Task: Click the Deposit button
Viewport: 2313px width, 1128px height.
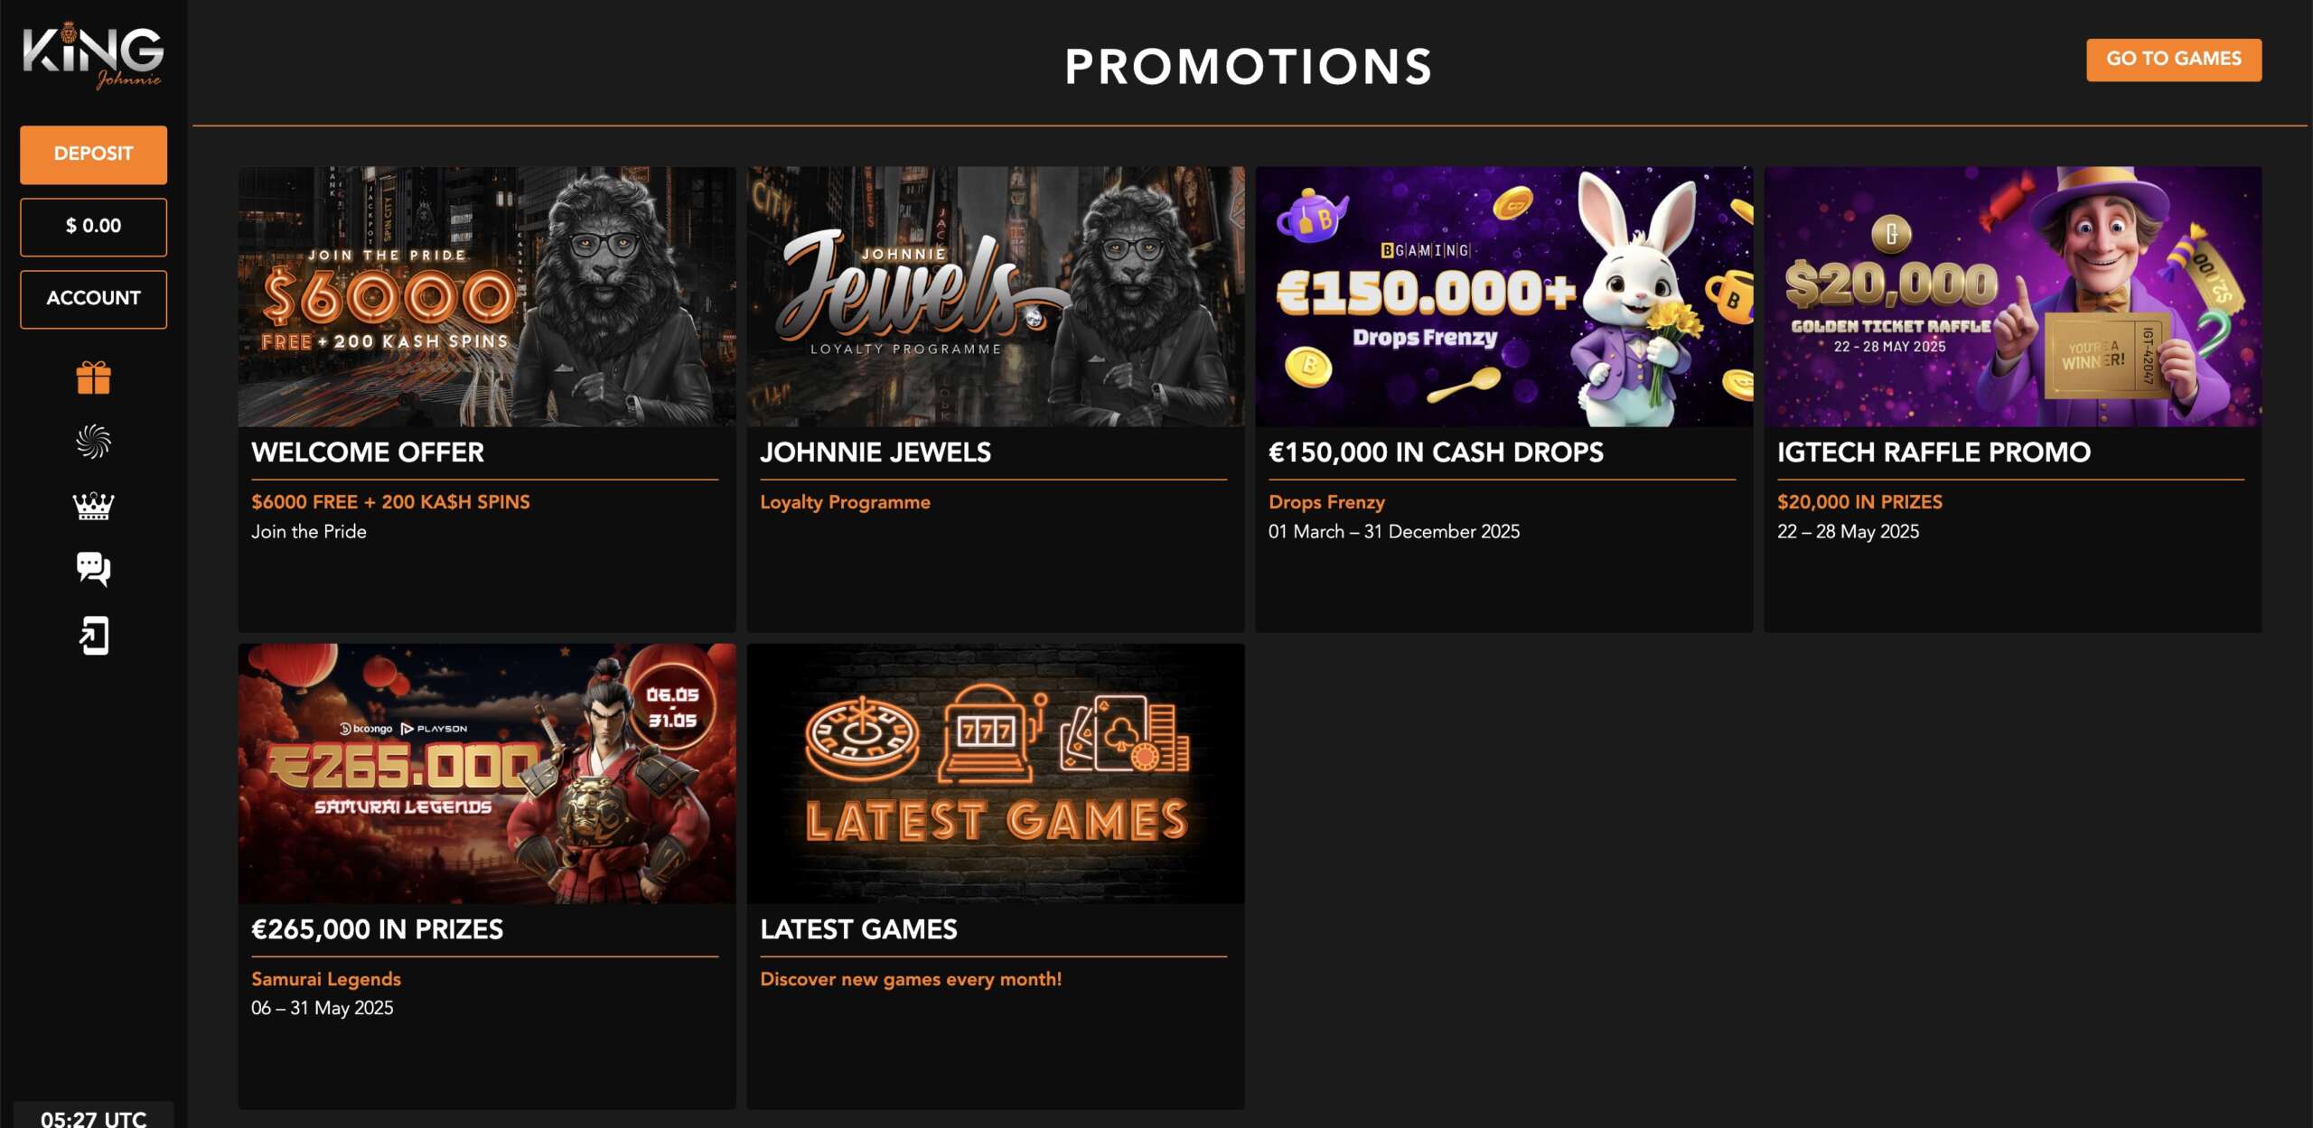Action: point(93,154)
